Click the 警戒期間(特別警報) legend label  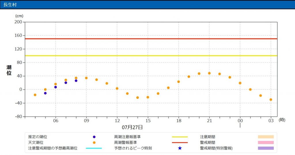(216, 148)
